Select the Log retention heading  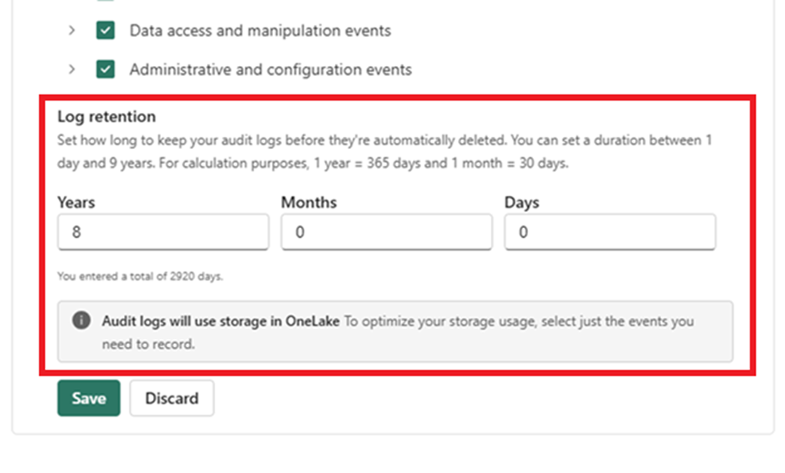pos(106,116)
